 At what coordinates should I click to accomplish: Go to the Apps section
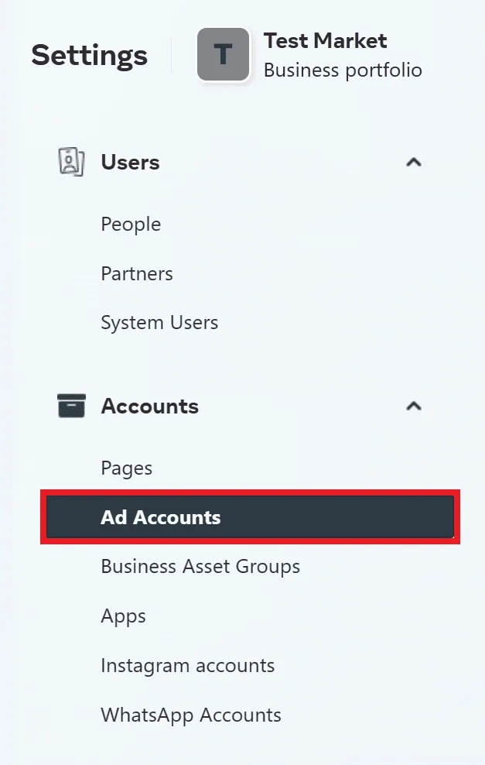tap(123, 616)
